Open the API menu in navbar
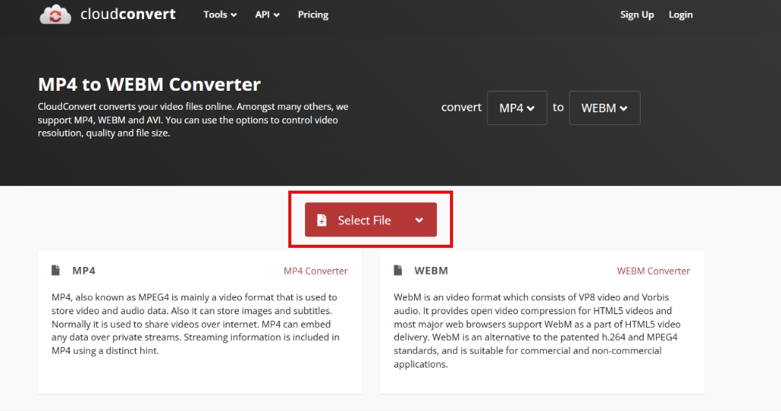Viewport: 781px width, 411px height. click(x=267, y=14)
